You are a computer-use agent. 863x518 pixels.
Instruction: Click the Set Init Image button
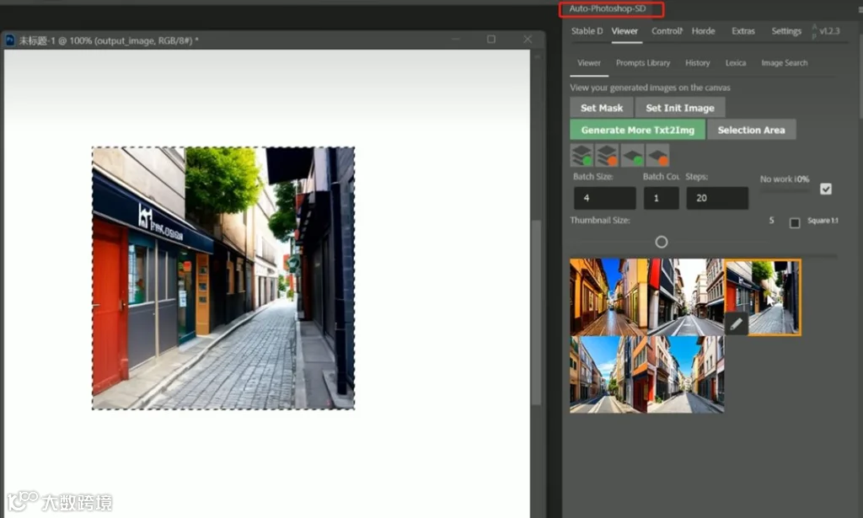pyautogui.click(x=680, y=108)
